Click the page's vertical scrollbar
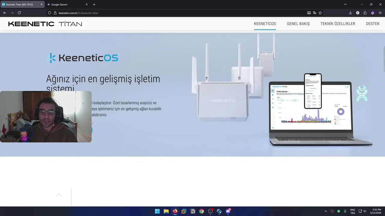 click(x=383, y=59)
